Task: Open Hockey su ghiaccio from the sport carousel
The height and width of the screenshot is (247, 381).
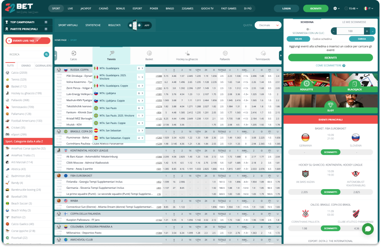Action: (187, 53)
